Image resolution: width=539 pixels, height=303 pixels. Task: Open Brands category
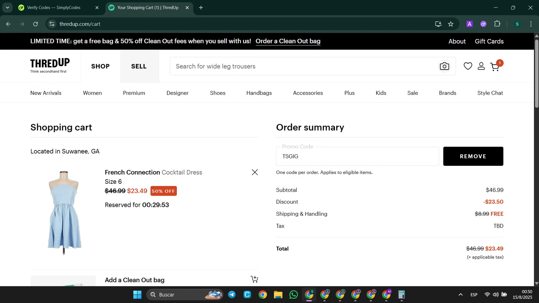[x=447, y=93]
